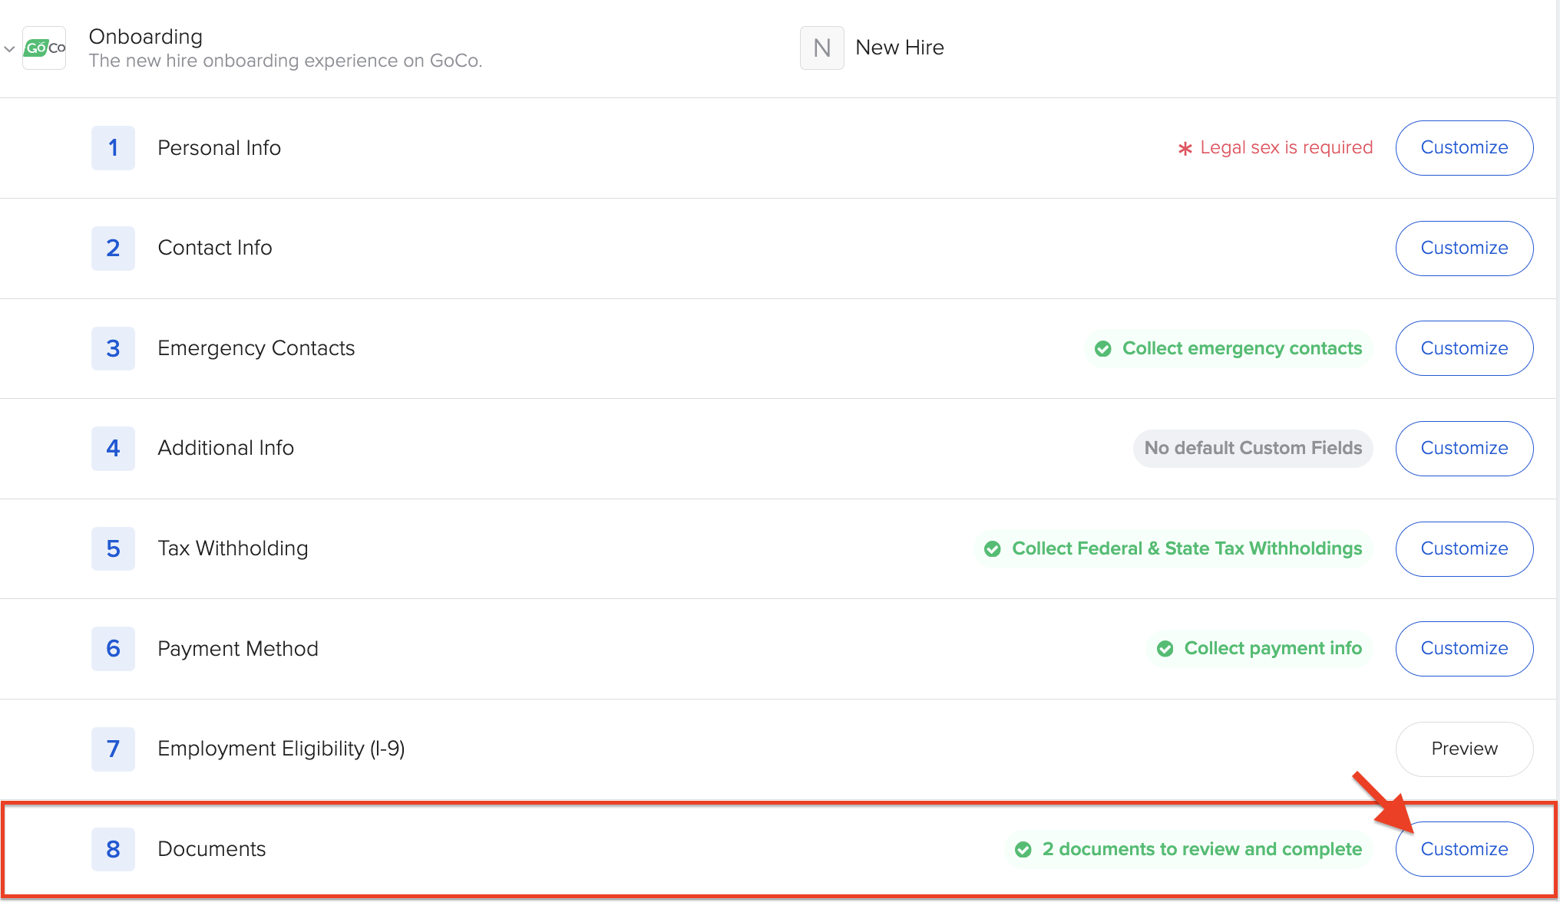Click the step 3 badge next to Emergency Contacts
Image resolution: width=1560 pixels, height=902 pixels.
coord(113,348)
